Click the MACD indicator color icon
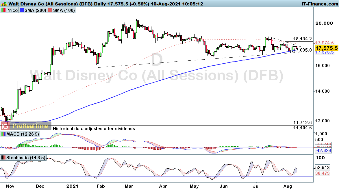 3,134
